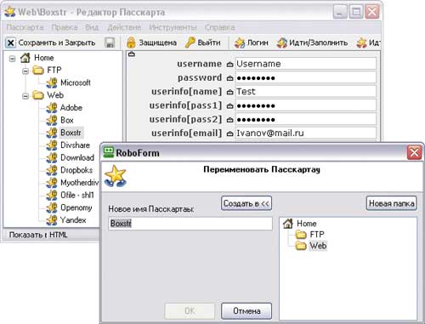Image resolution: width=425 pixels, height=324 pixels.
Task: Click the passcard icon next to Yandex
Action: tap(52, 219)
